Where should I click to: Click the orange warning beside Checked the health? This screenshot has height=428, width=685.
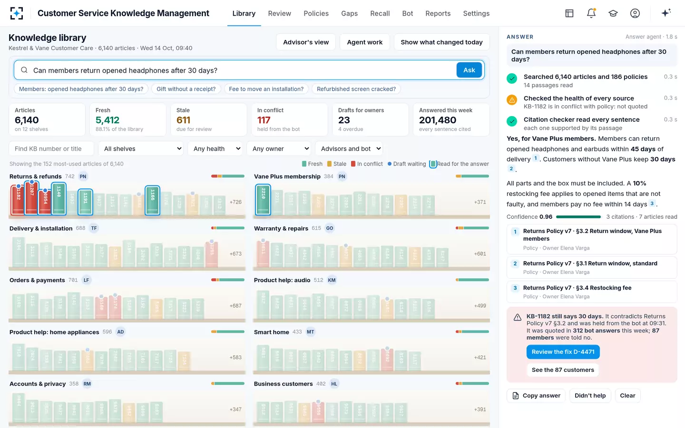pyautogui.click(x=512, y=100)
